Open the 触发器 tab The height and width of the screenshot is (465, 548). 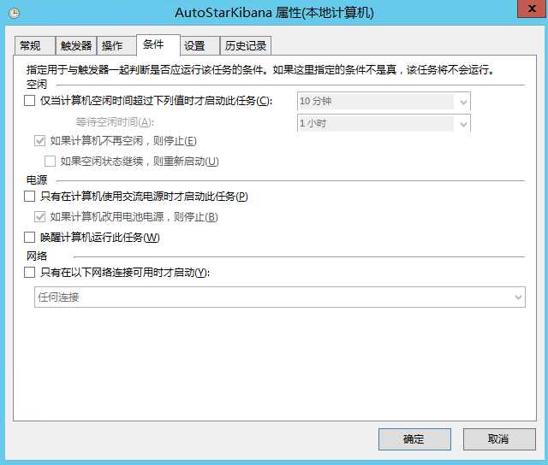[75, 46]
